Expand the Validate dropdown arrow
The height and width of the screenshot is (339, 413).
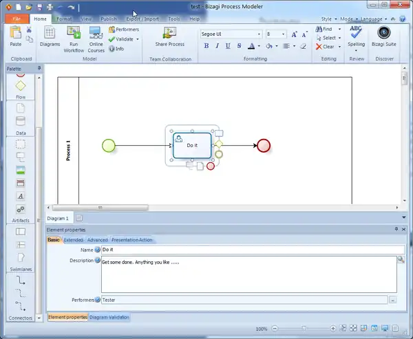(x=138, y=39)
